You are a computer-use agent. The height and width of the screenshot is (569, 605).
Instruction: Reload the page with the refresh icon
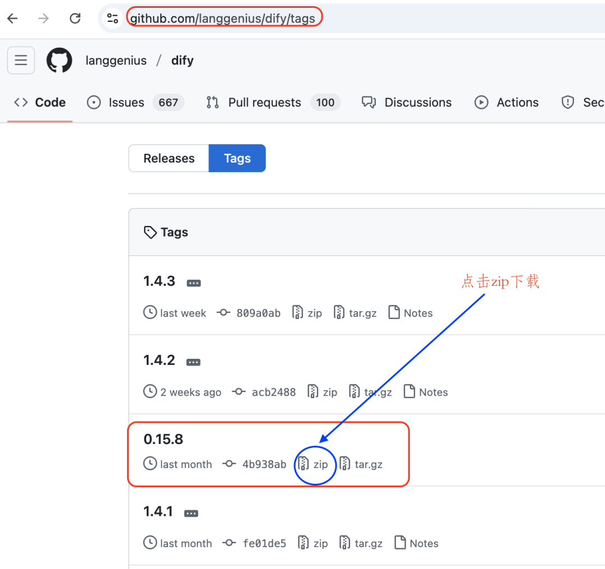tap(75, 18)
